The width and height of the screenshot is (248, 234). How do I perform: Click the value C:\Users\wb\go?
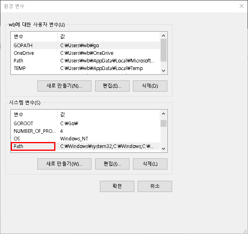tap(79, 46)
